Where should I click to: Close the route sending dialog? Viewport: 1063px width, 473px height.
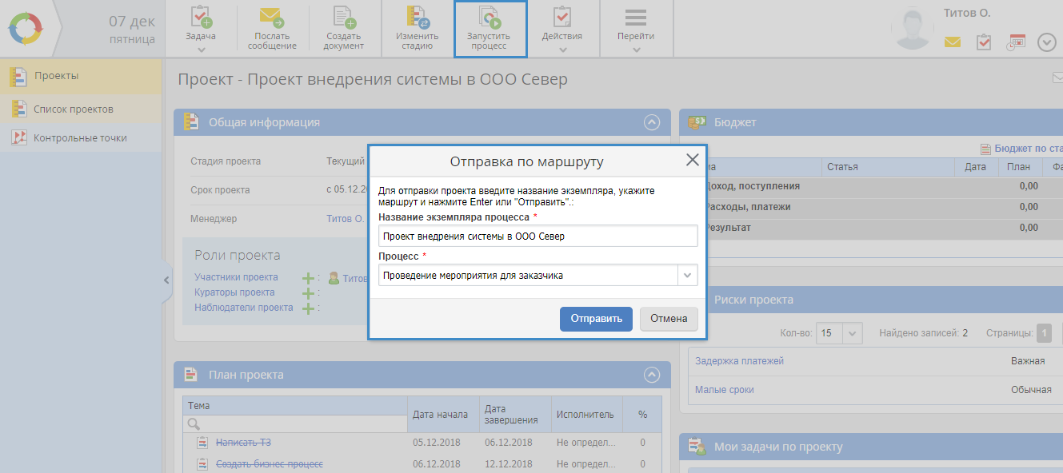(693, 160)
